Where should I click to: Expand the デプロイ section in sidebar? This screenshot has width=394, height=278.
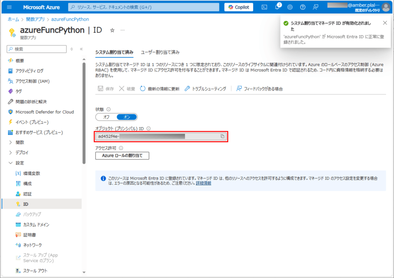coord(10,152)
